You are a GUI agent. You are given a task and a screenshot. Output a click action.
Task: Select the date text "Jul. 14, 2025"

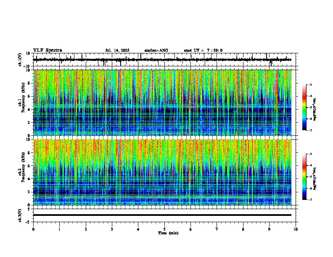pyautogui.click(x=117, y=50)
